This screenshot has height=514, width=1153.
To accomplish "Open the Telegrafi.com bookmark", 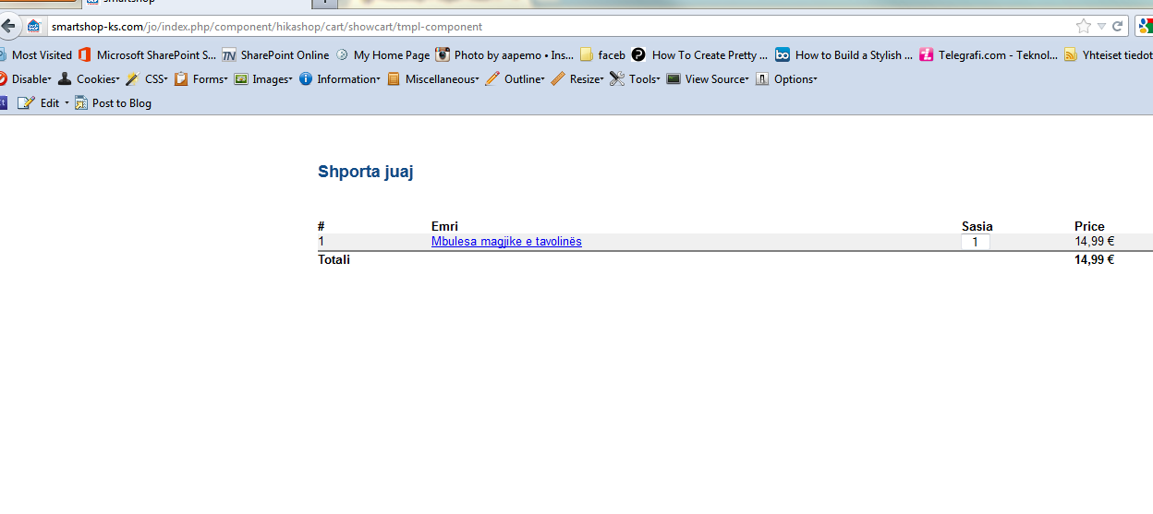I will [x=989, y=55].
